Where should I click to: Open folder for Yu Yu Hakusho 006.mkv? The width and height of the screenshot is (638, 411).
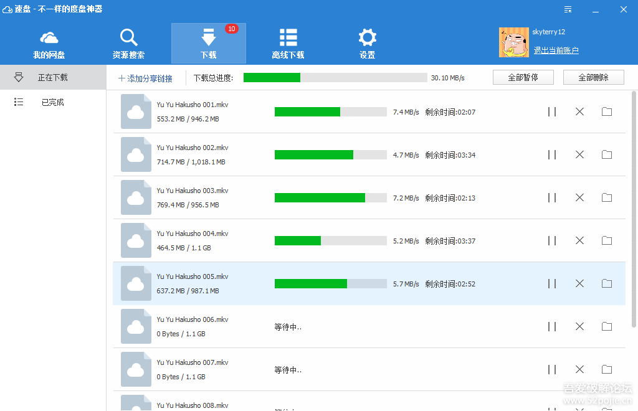[607, 326]
